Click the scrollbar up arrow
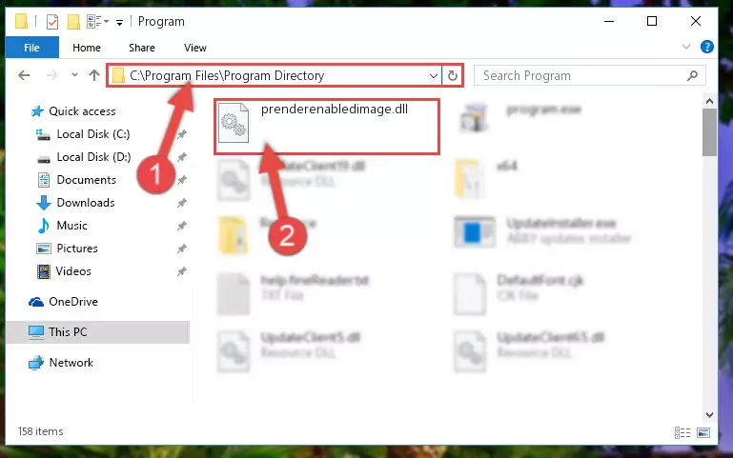Viewport: 733px width, 458px height. 709,101
